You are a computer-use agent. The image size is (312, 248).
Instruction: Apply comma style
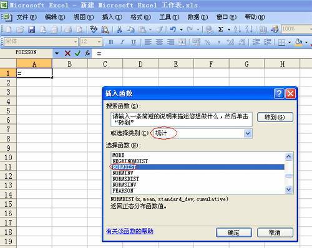(x=219, y=42)
